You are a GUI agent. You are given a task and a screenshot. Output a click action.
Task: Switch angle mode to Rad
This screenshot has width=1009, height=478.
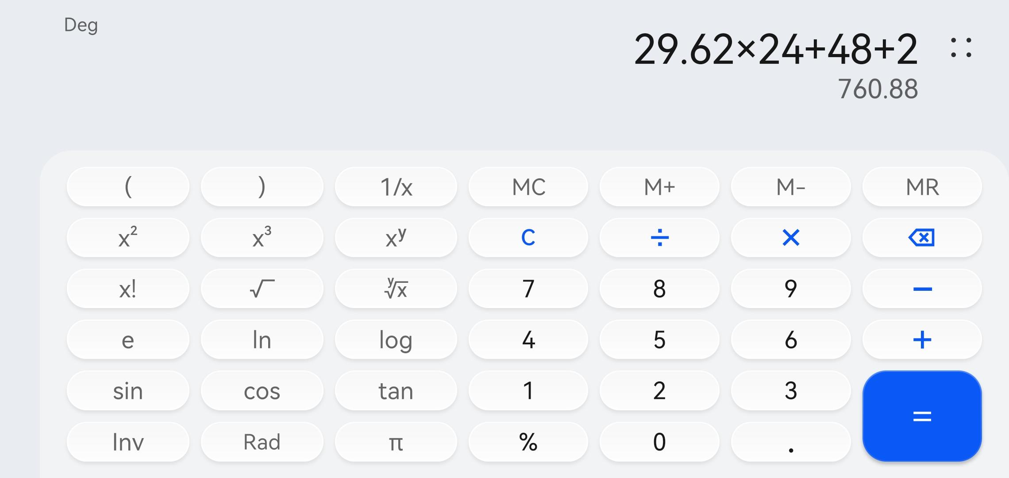(262, 442)
